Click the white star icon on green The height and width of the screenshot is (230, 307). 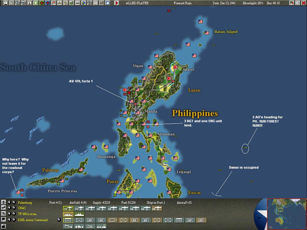click(36, 3)
